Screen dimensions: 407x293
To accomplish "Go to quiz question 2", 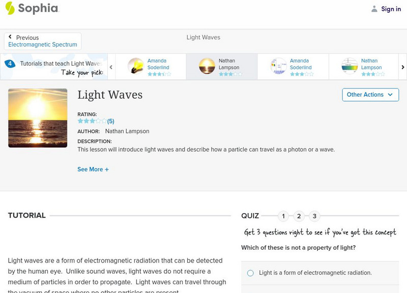I will [x=299, y=216].
